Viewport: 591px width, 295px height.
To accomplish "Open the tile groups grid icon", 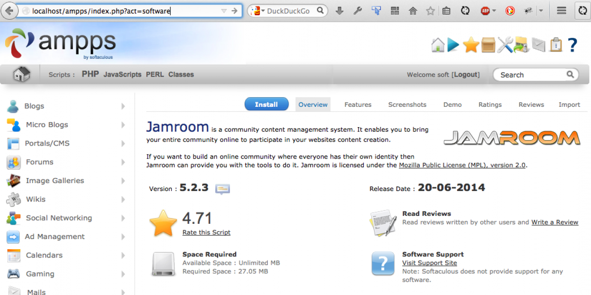I will coord(395,11).
